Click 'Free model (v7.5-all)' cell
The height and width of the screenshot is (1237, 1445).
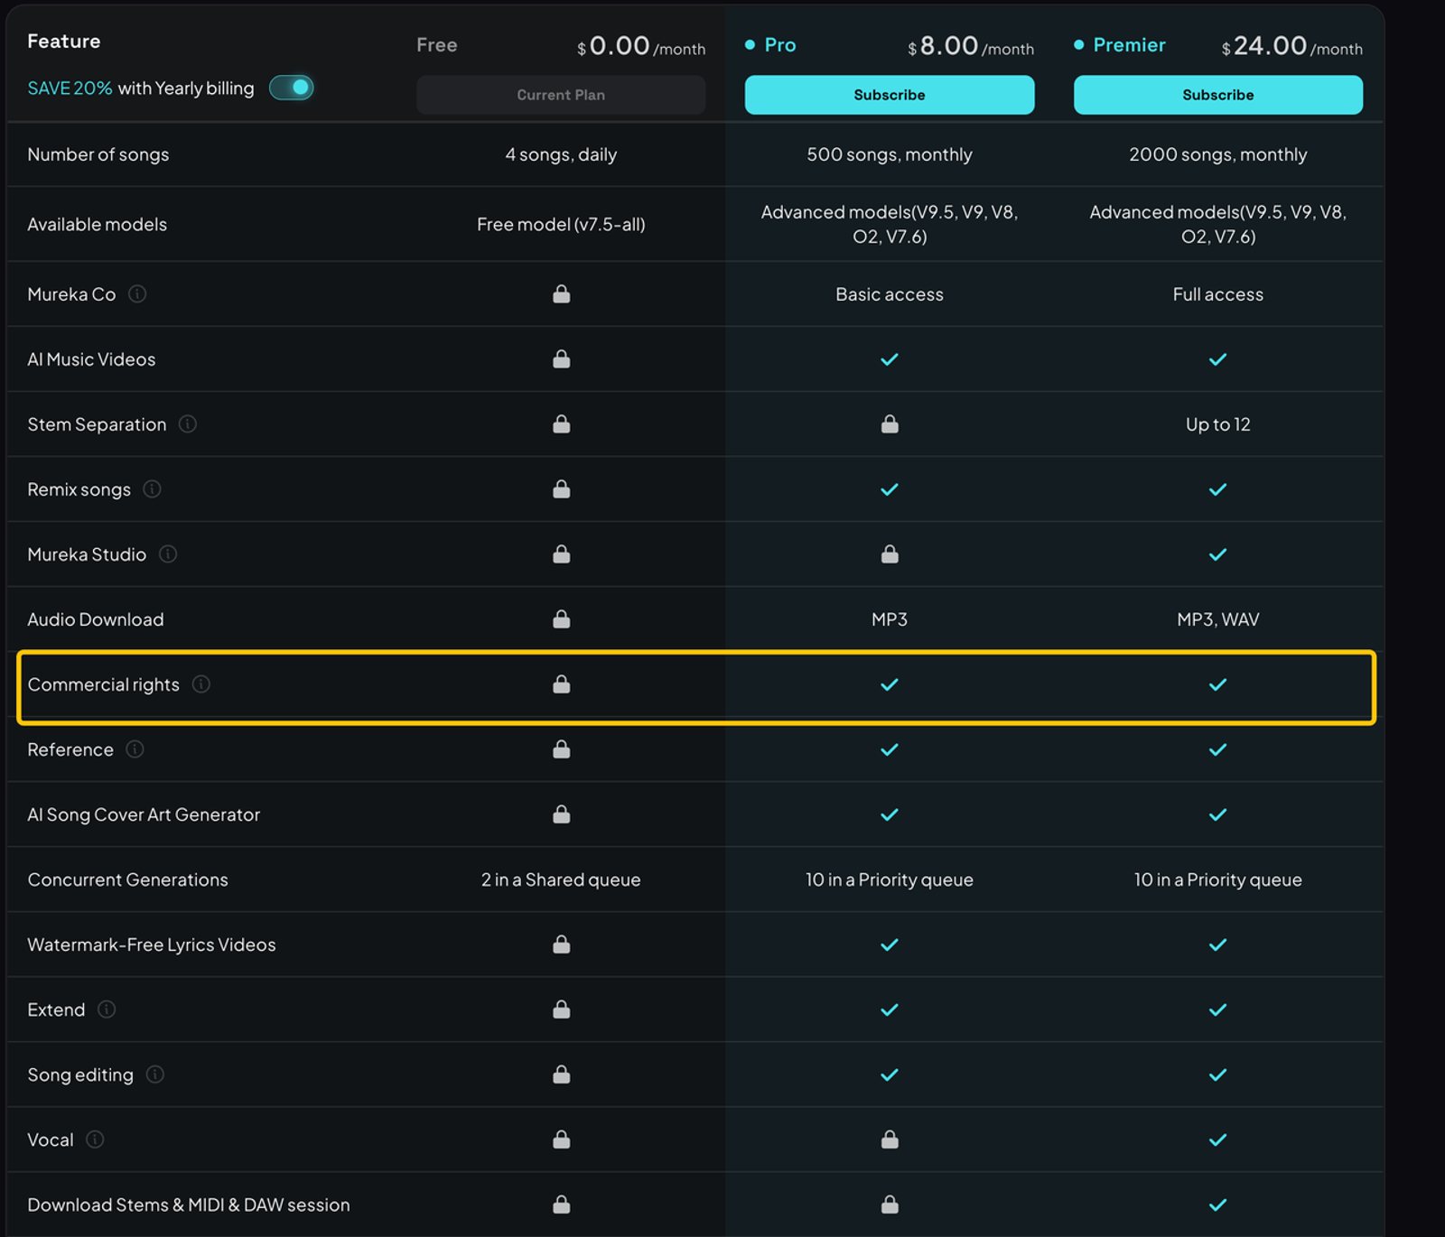(x=561, y=225)
